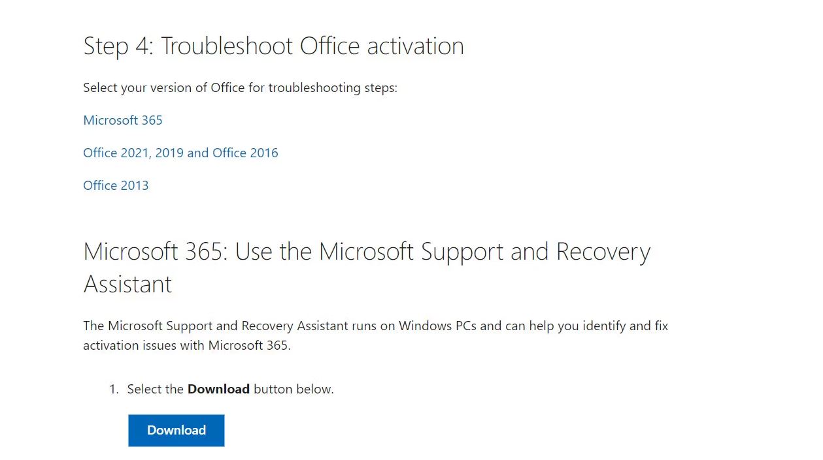
Task: Click the bold Download word in step 1
Action: (218, 389)
